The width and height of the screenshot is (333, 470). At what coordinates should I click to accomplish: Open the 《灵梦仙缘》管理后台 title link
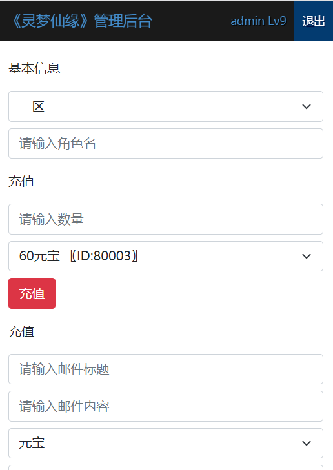82,21
